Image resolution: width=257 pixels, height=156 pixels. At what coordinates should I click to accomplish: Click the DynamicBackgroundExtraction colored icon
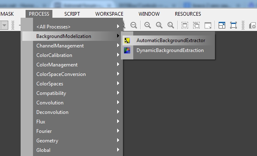point(127,50)
